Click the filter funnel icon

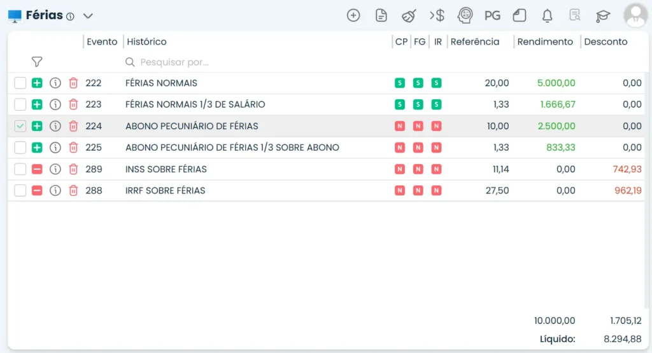(x=37, y=62)
